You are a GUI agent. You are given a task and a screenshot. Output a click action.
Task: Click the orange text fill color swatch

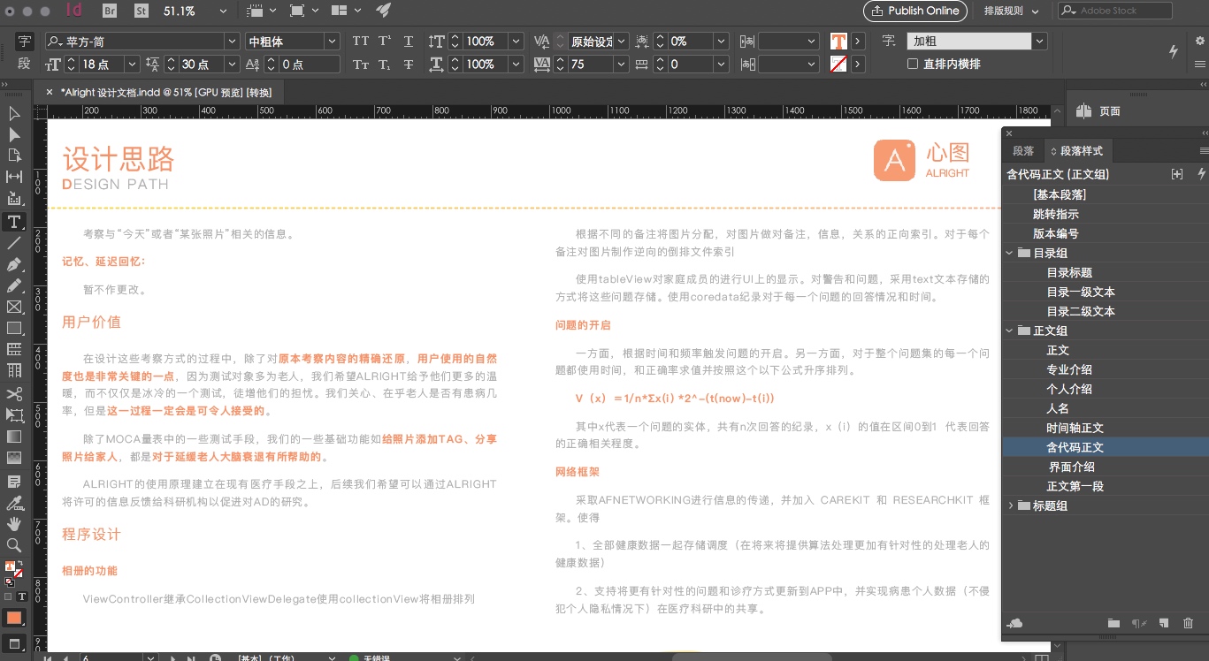point(838,42)
